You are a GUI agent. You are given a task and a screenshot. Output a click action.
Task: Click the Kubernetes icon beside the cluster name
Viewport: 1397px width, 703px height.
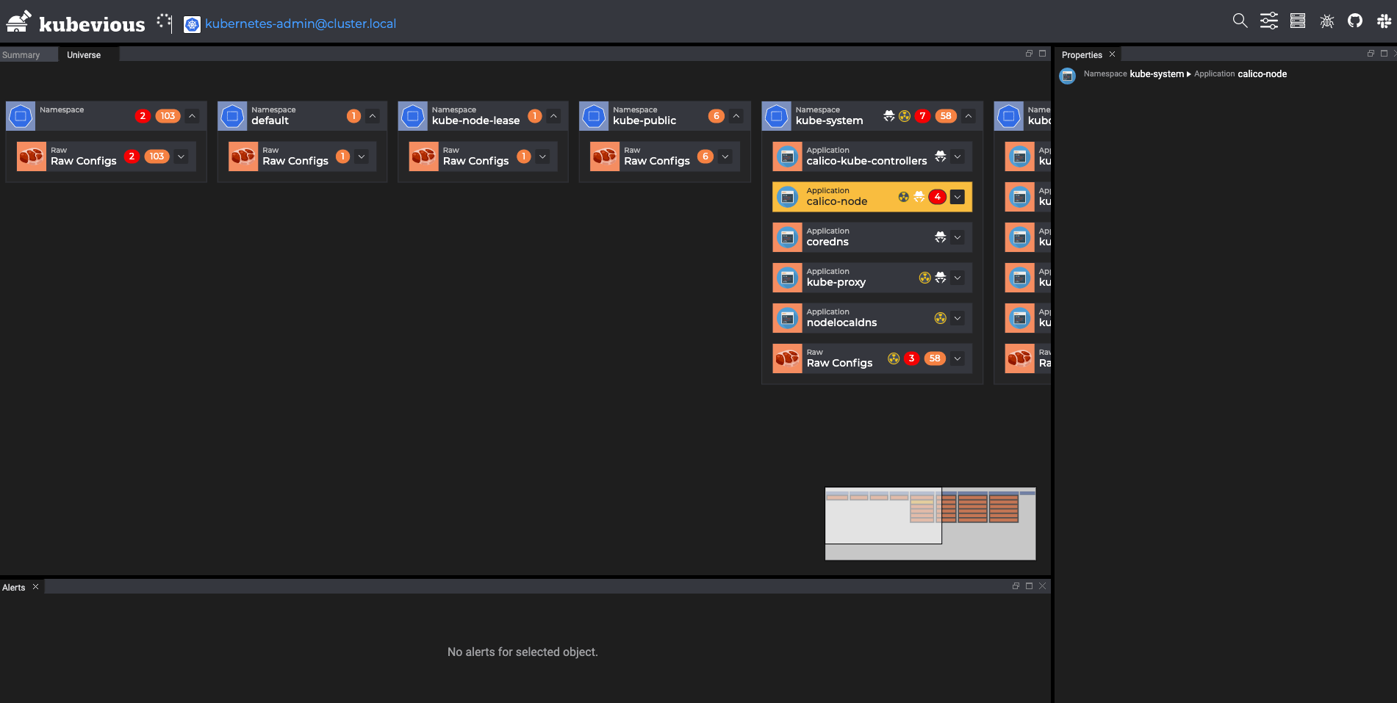coord(192,24)
